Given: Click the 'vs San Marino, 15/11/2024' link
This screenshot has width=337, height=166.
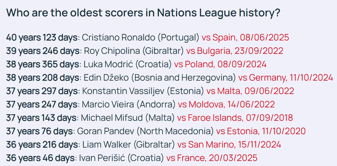Looking at the screenshot, I should click(229, 145).
